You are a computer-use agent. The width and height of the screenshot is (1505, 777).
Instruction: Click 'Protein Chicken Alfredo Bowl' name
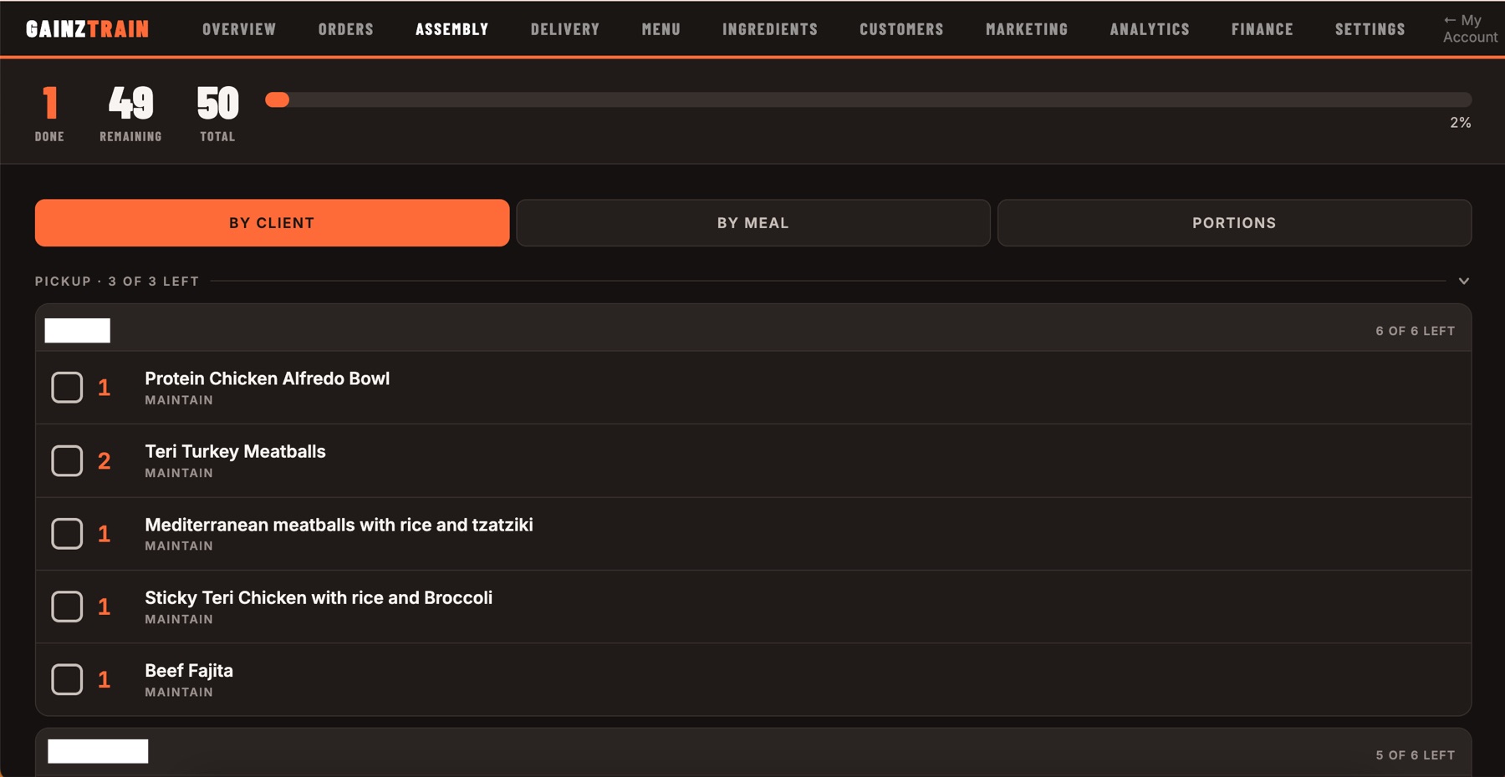click(268, 378)
